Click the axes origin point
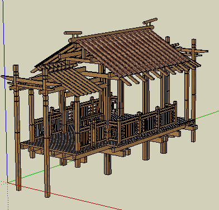The width and height of the screenshot is (219, 210). (8, 183)
